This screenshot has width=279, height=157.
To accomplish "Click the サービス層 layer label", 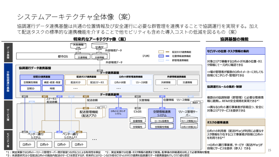I will coord(8,112).
